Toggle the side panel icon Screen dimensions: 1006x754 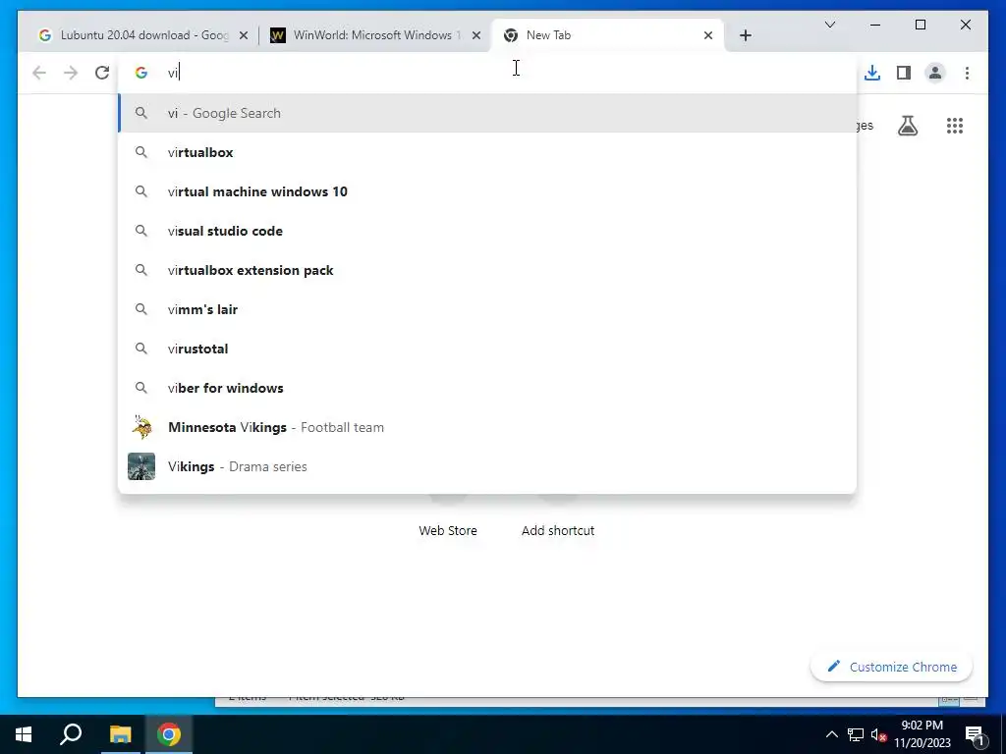[x=904, y=73]
